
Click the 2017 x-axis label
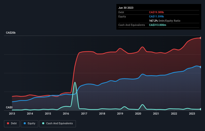[x=84, y=114]
